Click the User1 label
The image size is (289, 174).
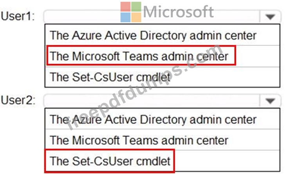18,17
